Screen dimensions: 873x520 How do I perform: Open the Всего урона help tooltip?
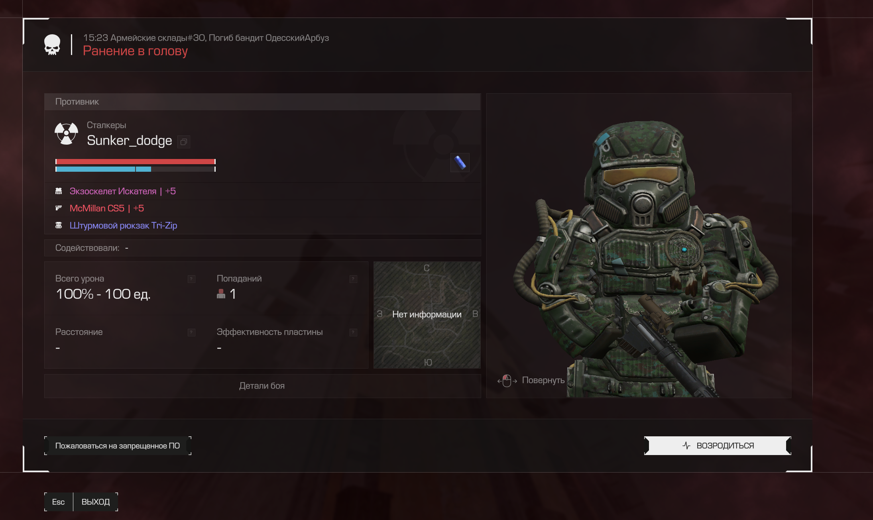tap(191, 279)
